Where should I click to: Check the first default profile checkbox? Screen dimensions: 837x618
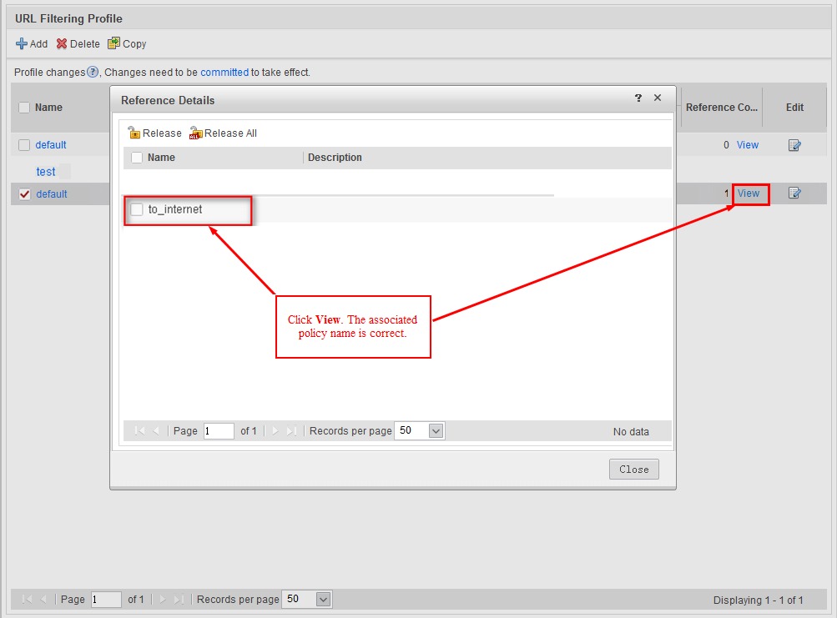24,145
